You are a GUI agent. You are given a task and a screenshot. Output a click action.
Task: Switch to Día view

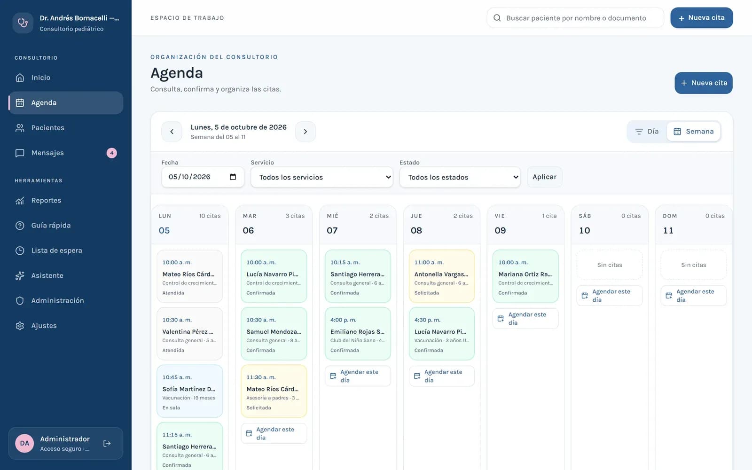pos(647,132)
